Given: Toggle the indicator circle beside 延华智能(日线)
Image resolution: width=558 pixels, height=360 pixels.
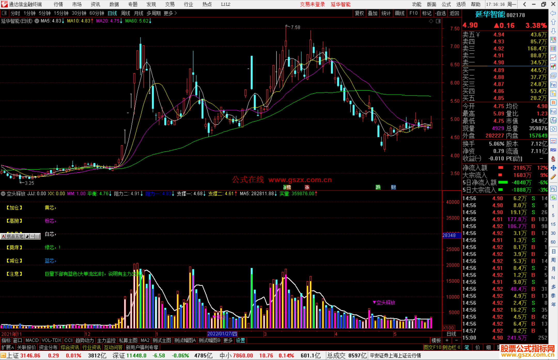Looking at the screenshot, I should click(x=37, y=21).
